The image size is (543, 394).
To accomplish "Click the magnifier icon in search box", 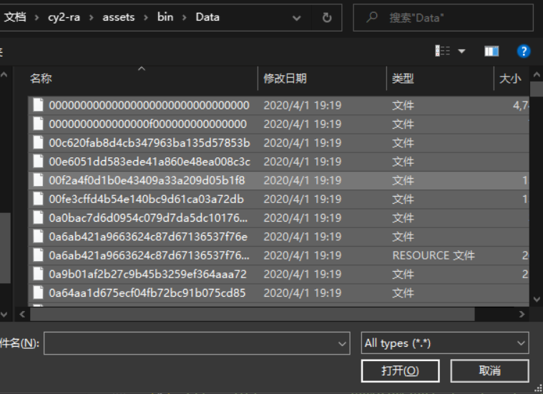I will 372,18.
